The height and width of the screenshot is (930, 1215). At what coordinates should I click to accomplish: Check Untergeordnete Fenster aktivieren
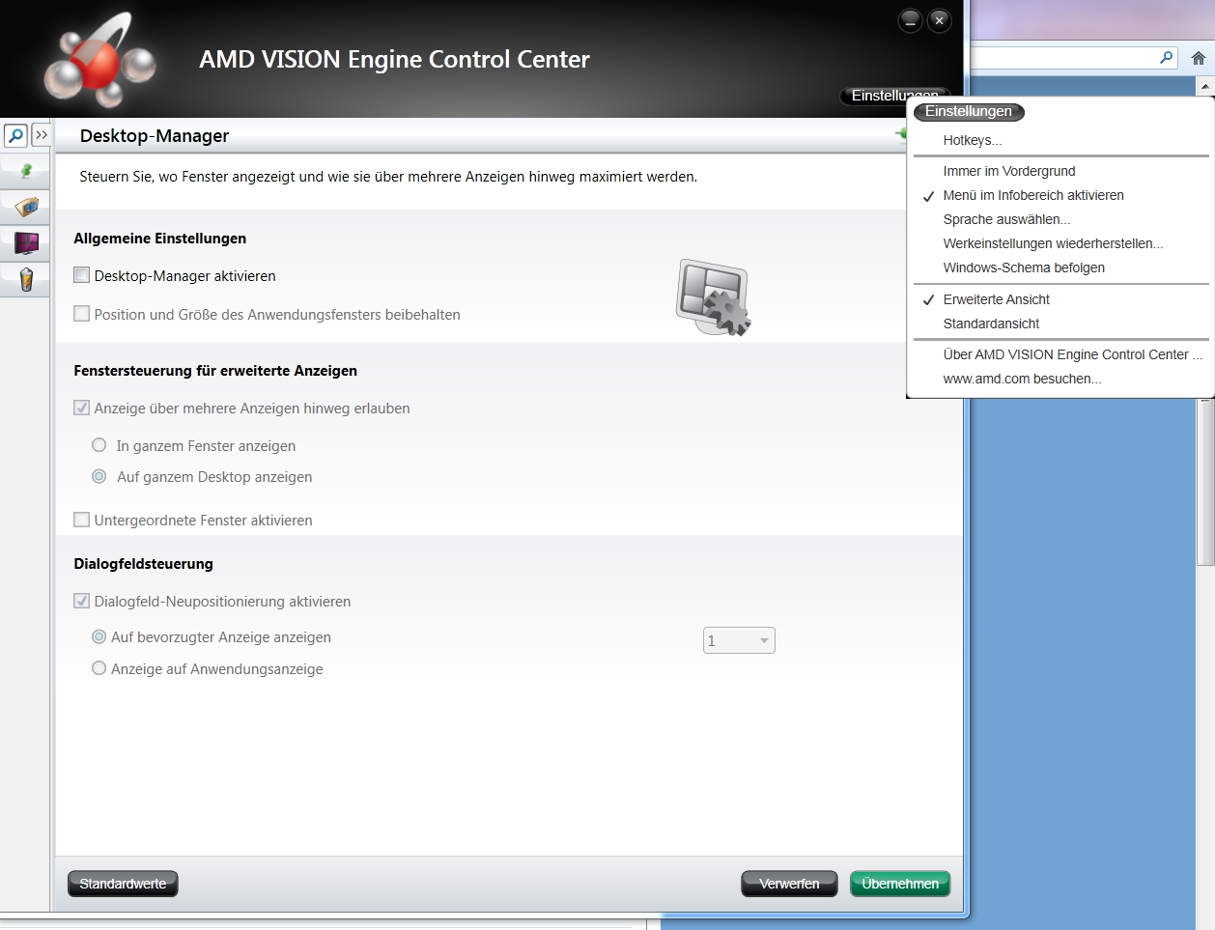pyautogui.click(x=82, y=520)
